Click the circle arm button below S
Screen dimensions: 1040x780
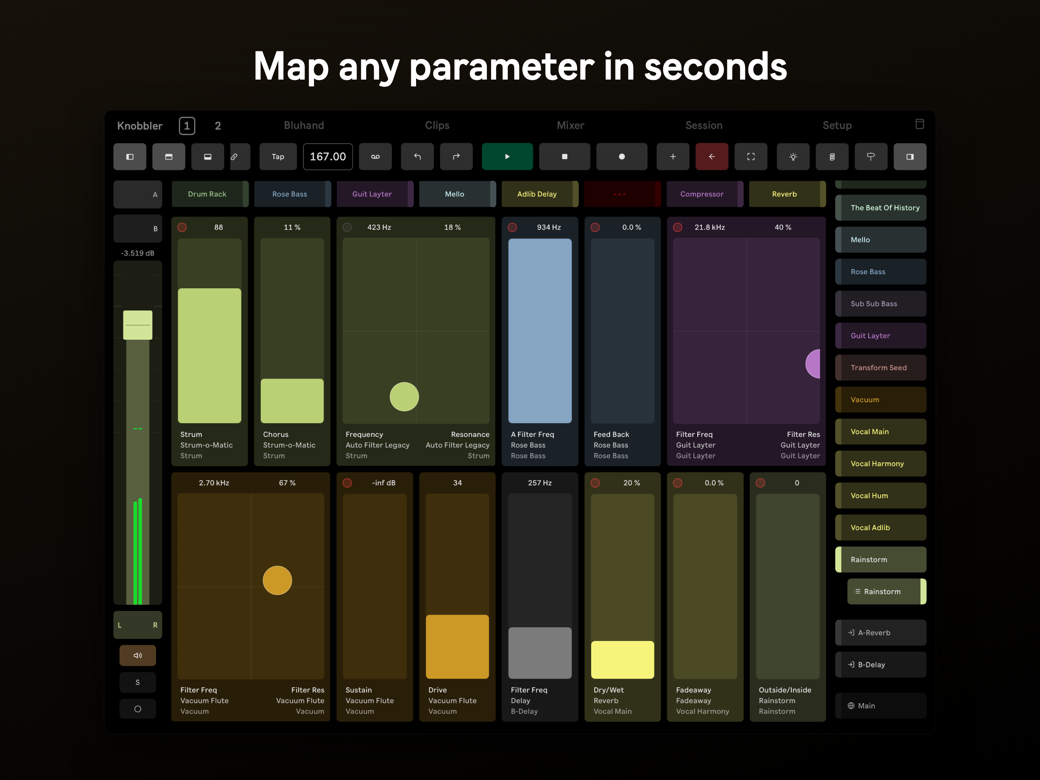coord(138,709)
